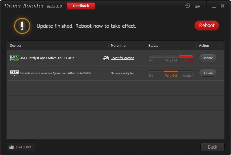Click the Update finished message text
The image size is (231, 155).
[86, 26]
